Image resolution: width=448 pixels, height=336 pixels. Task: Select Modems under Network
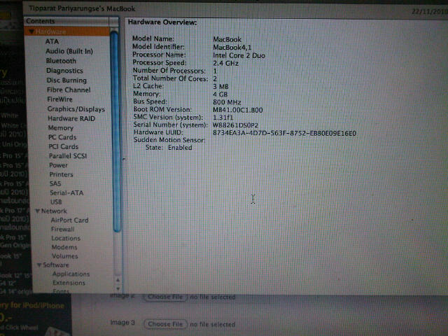pyautogui.click(x=64, y=247)
